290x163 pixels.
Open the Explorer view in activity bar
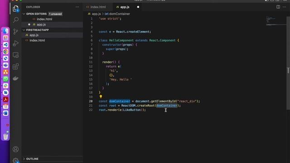[x=15, y=9]
